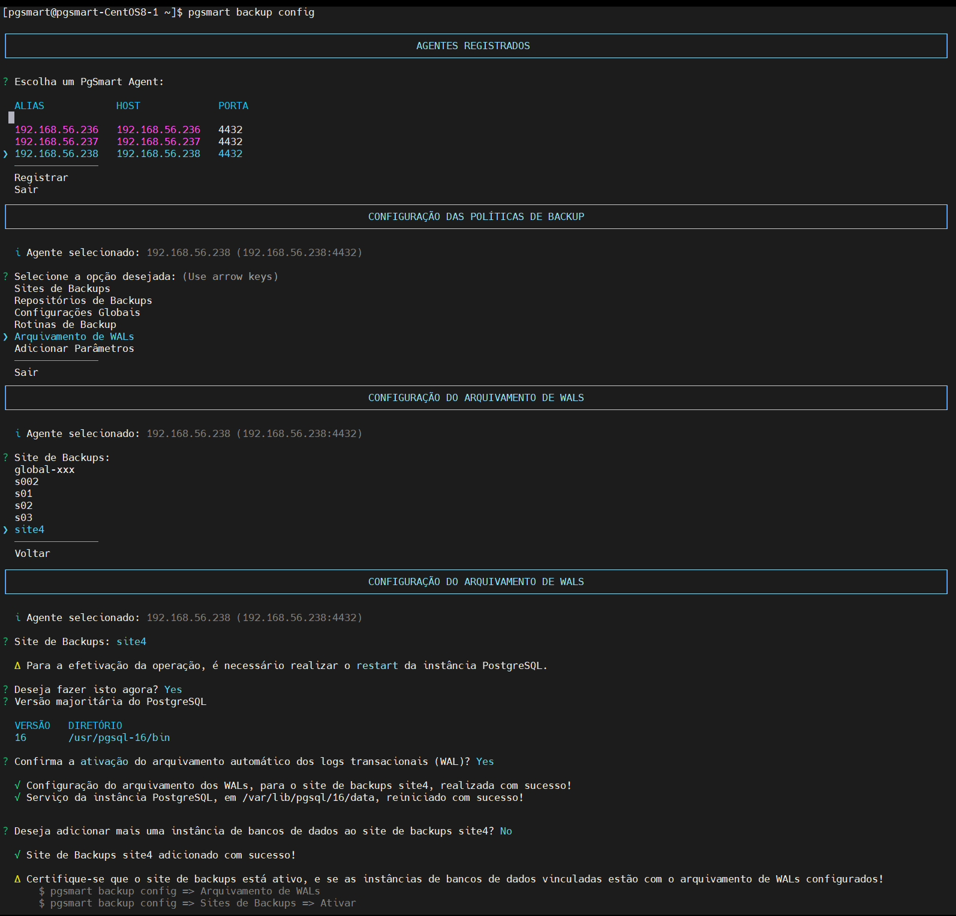Screen dimensions: 956x916
Task: Click hint line ending Sites de Backups => Ativar
Action: (x=197, y=903)
